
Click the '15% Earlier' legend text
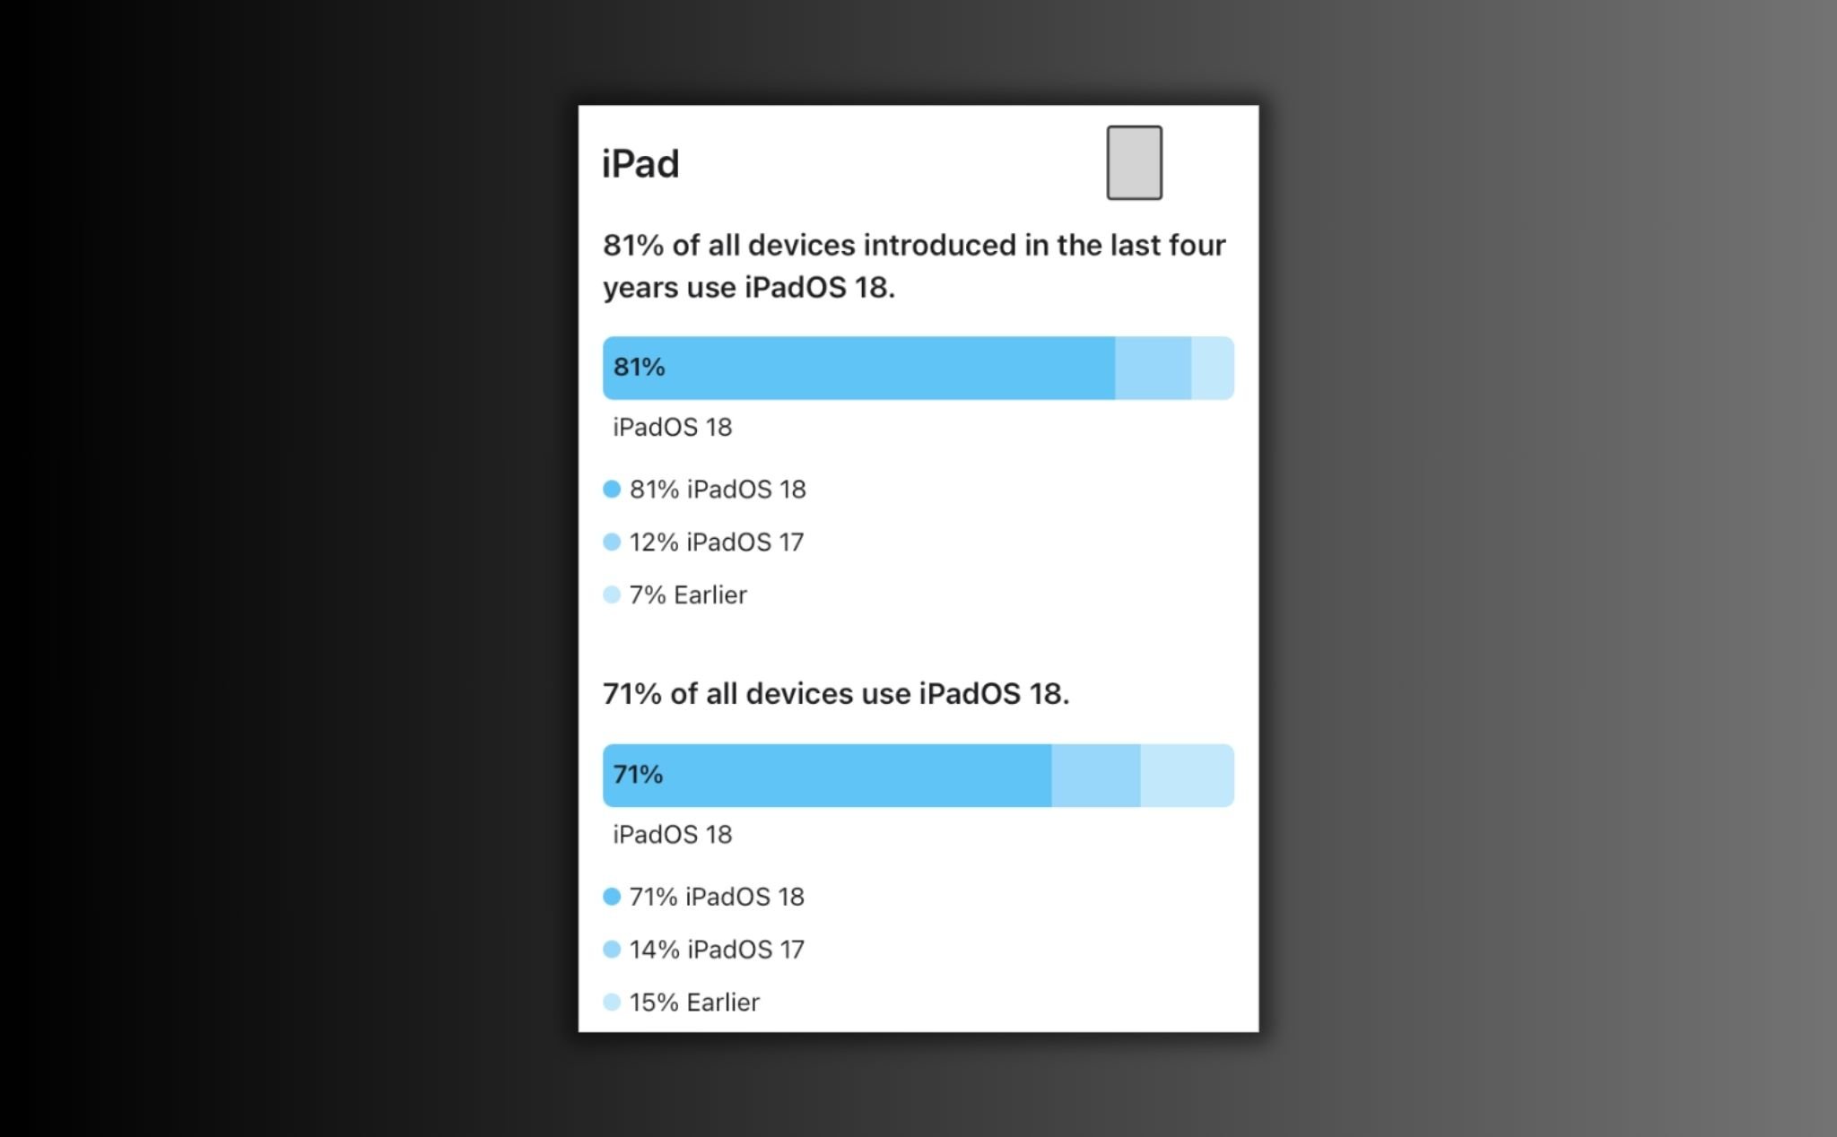tap(694, 1002)
